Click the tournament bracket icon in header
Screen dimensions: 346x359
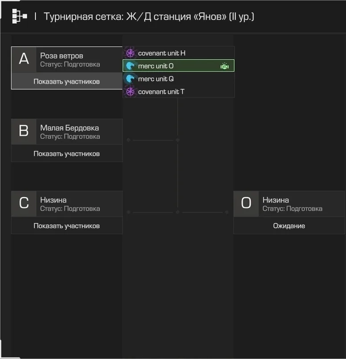20,16
